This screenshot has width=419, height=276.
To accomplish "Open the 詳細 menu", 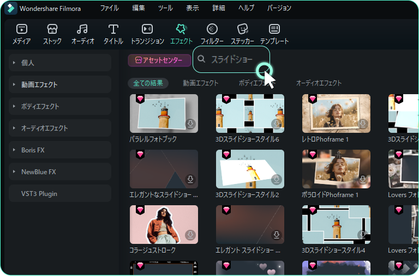I will pos(219,8).
